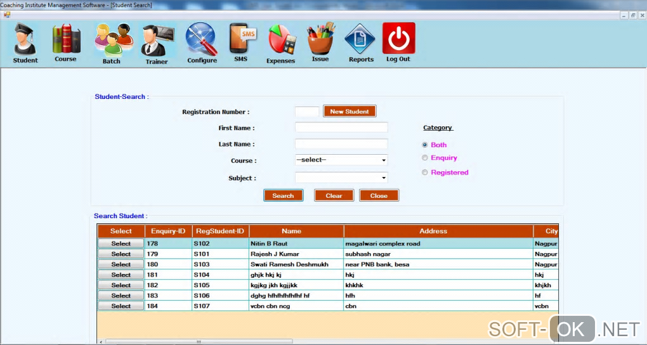Click the horizontal scrollbar of student table

tap(199, 342)
